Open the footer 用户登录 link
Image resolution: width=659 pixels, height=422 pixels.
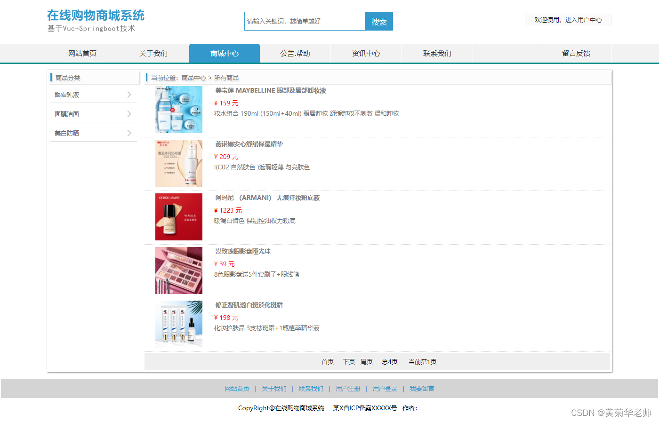coord(385,389)
